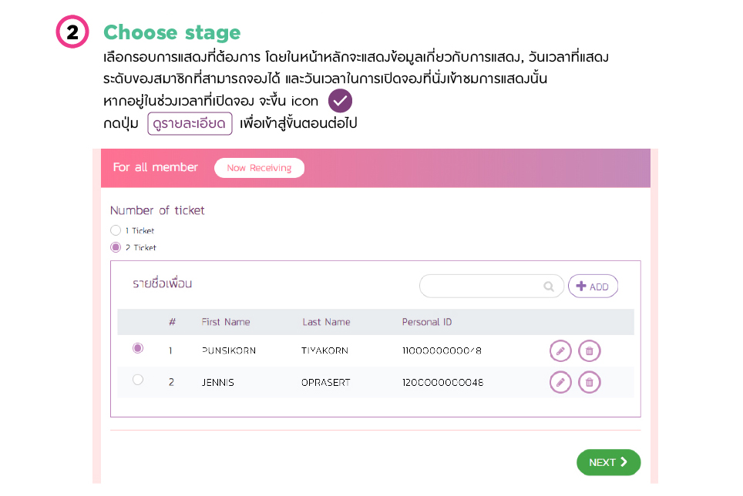Image resolution: width=743 pixels, height=496 pixels.
Task: Click the green NEXT button
Action: point(608,462)
